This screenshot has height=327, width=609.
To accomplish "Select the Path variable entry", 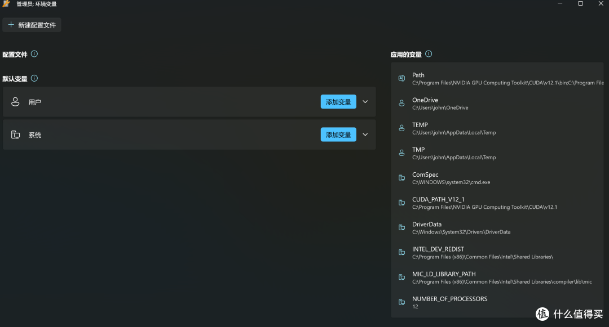I will [x=496, y=79].
